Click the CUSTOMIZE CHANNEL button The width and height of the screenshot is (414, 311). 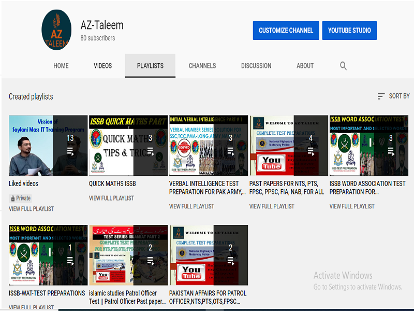point(286,31)
